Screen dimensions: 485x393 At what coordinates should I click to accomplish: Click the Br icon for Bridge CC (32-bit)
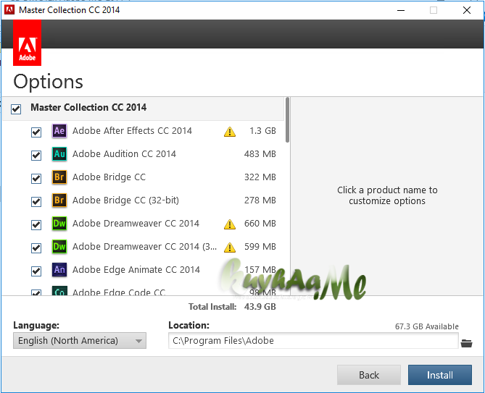pos(59,200)
